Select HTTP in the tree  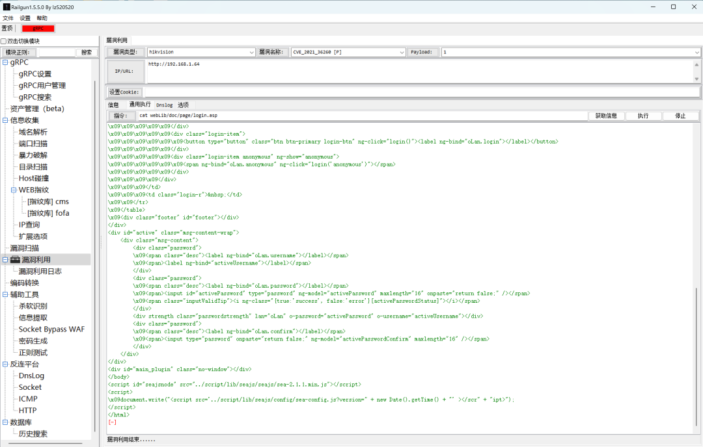(x=27, y=411)
